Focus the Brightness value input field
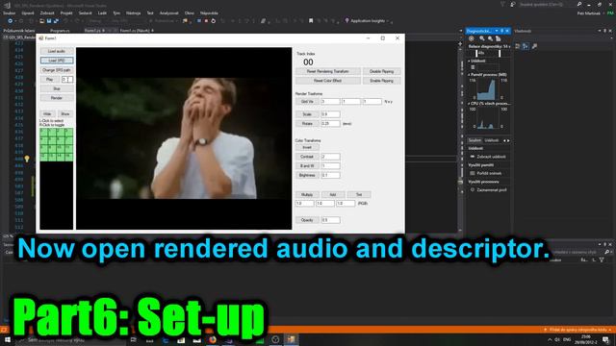Screen dimensions: 616x346 [330, 175]
